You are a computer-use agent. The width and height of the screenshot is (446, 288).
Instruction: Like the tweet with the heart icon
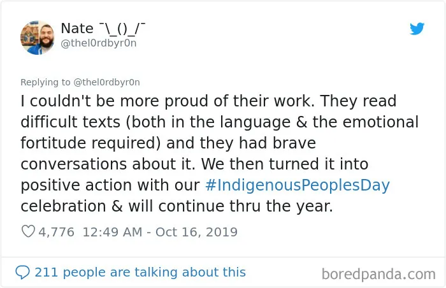click(28, 231)
